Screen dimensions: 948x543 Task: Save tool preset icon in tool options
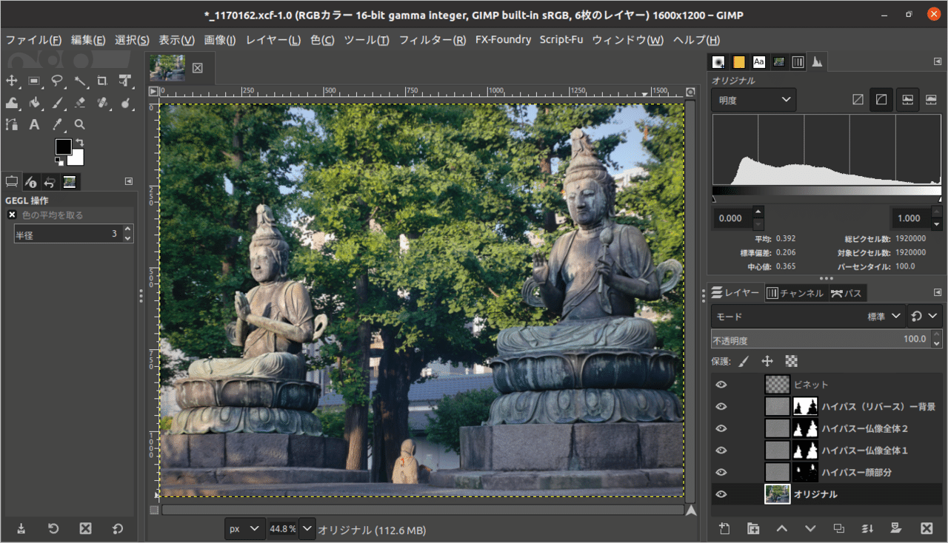tap(21, 528)
